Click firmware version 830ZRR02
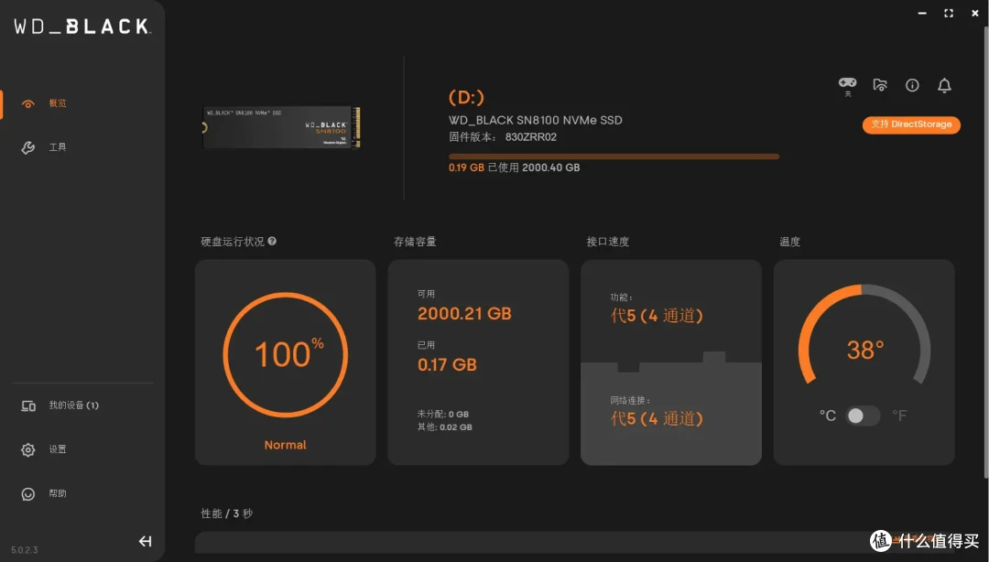This screenshot has height=562, width=989. tap(530, 137)
